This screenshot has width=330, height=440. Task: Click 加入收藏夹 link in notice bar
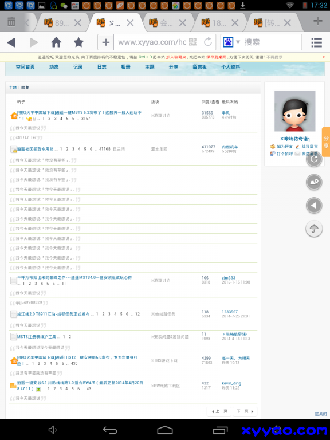tap(176, 57)
